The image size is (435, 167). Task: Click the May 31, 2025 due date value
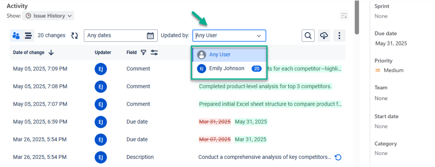tap(391, 43)
